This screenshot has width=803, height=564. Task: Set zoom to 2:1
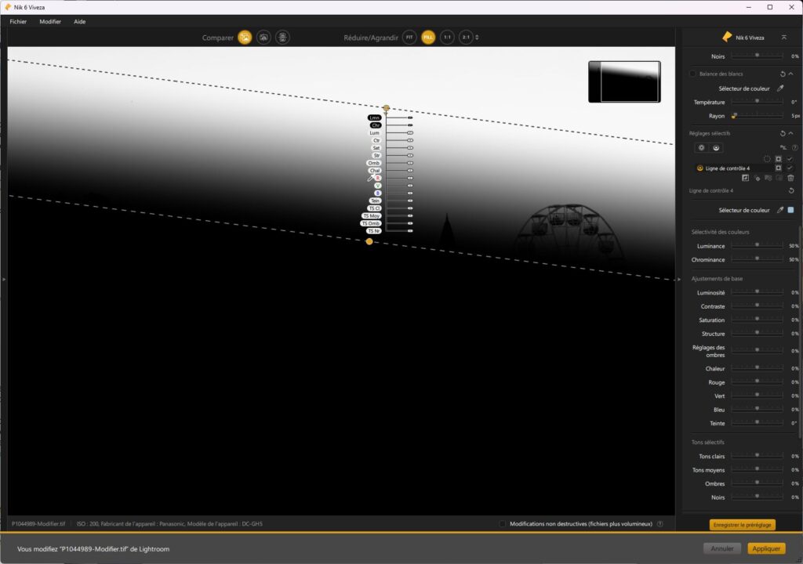coord(466,38)
